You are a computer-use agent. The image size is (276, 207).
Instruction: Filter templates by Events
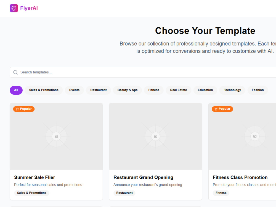[x=74, y=90]
